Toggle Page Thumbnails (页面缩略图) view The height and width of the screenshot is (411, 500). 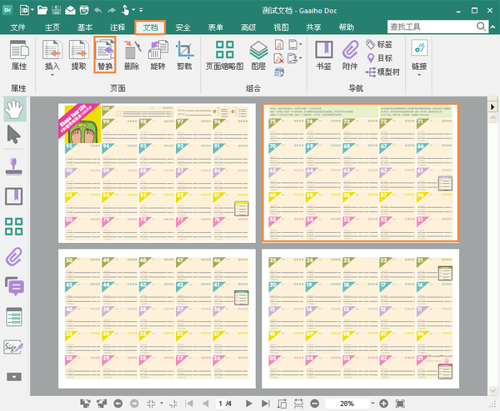tap(224, 55)
